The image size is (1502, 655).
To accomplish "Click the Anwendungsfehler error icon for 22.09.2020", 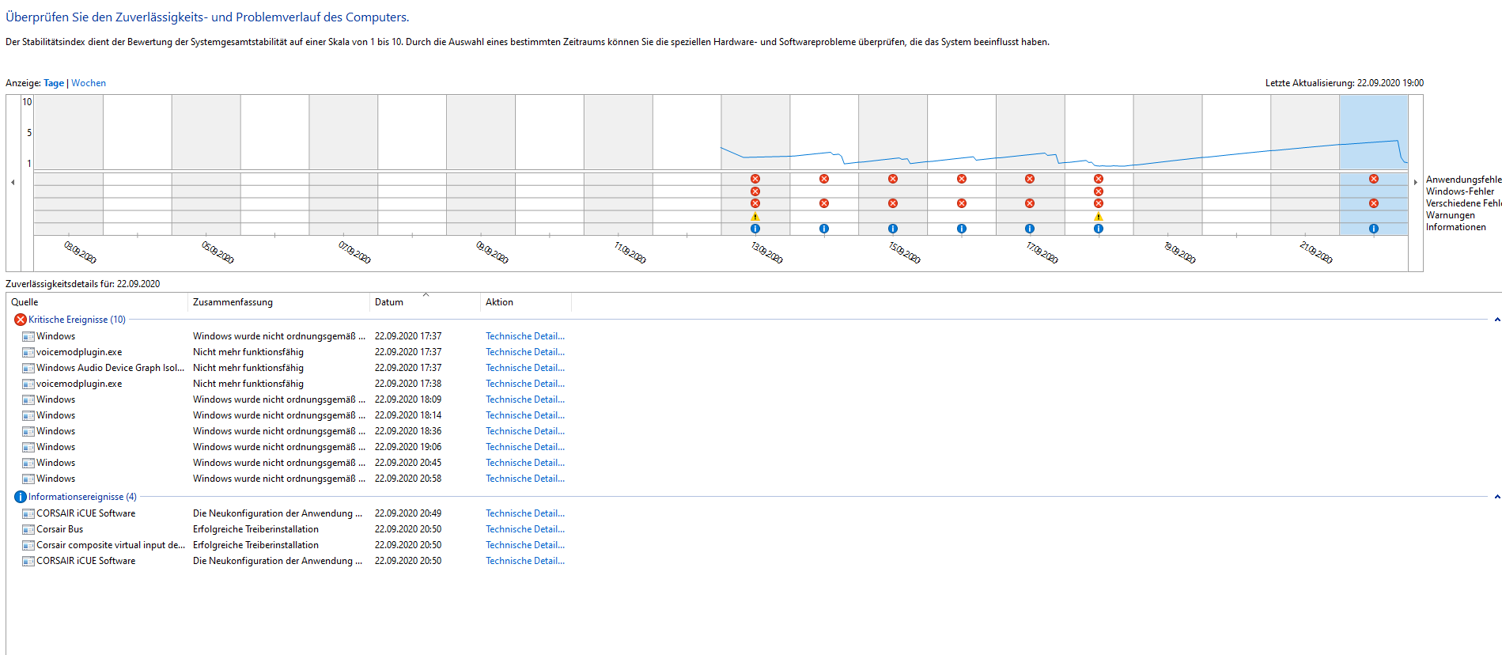I will point(1374,179).
